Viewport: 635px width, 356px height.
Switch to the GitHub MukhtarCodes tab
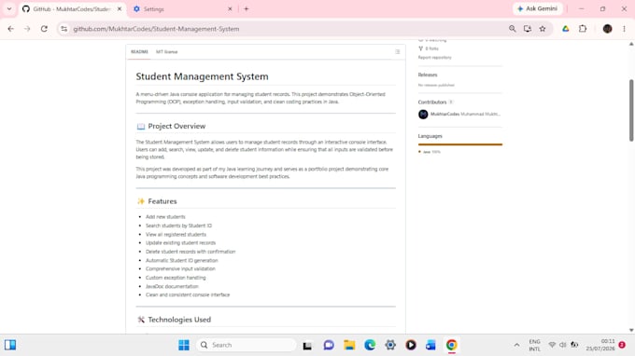[71, 9]
